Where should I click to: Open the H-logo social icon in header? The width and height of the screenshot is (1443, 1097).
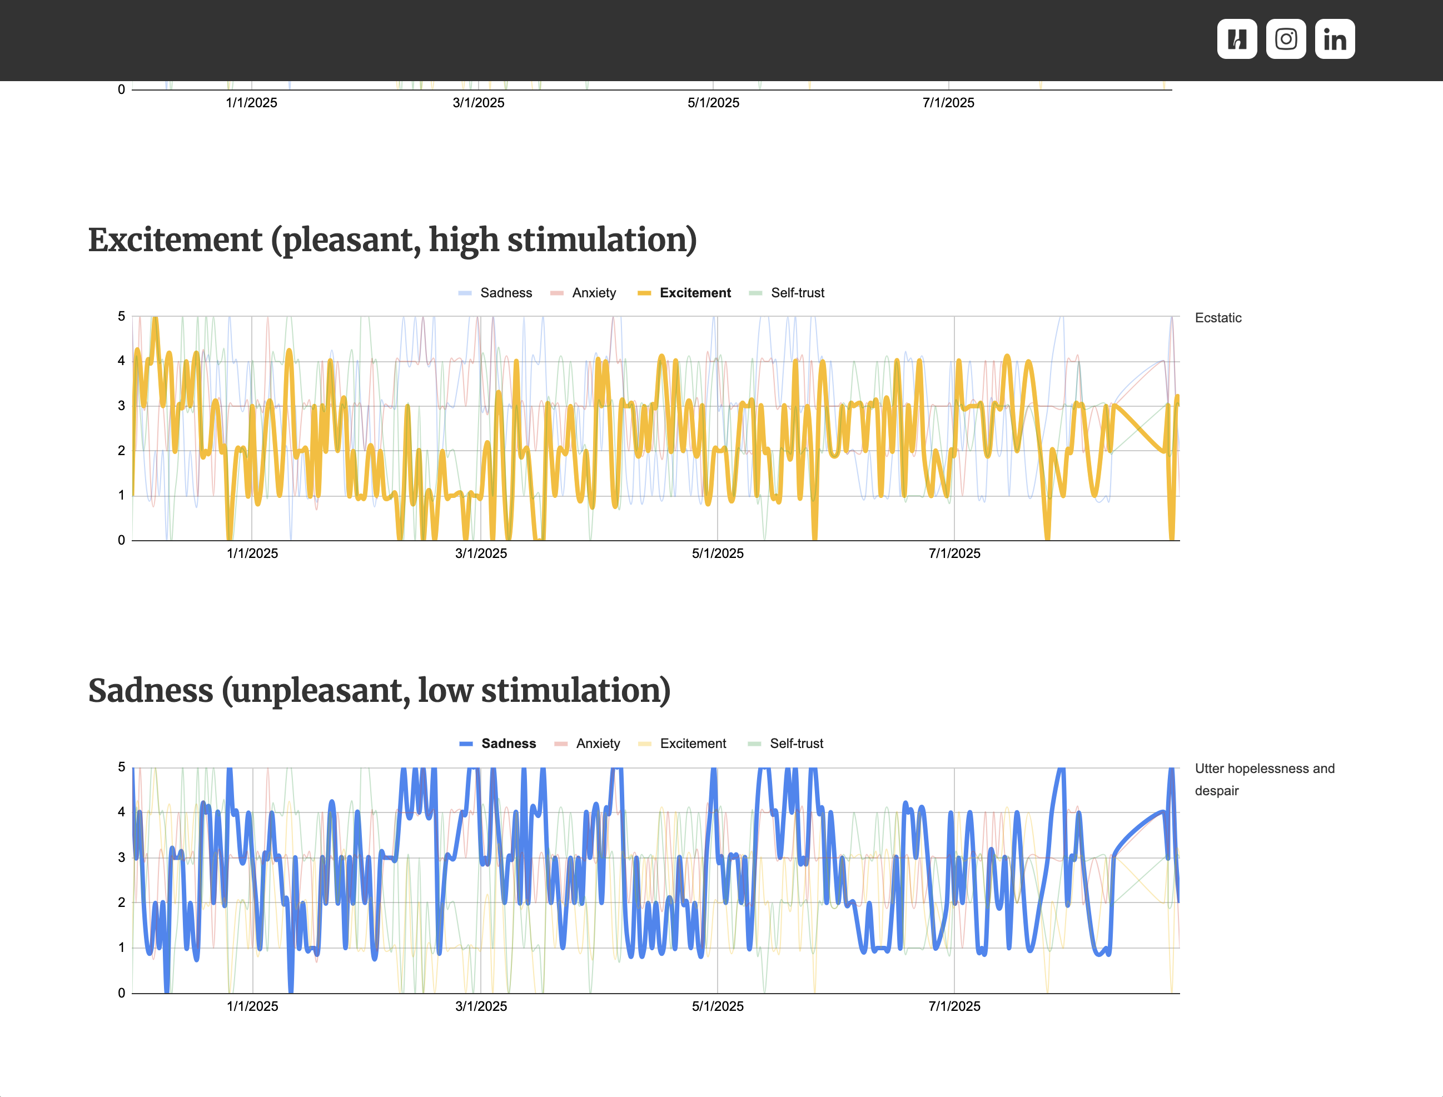coord(1237,39)
